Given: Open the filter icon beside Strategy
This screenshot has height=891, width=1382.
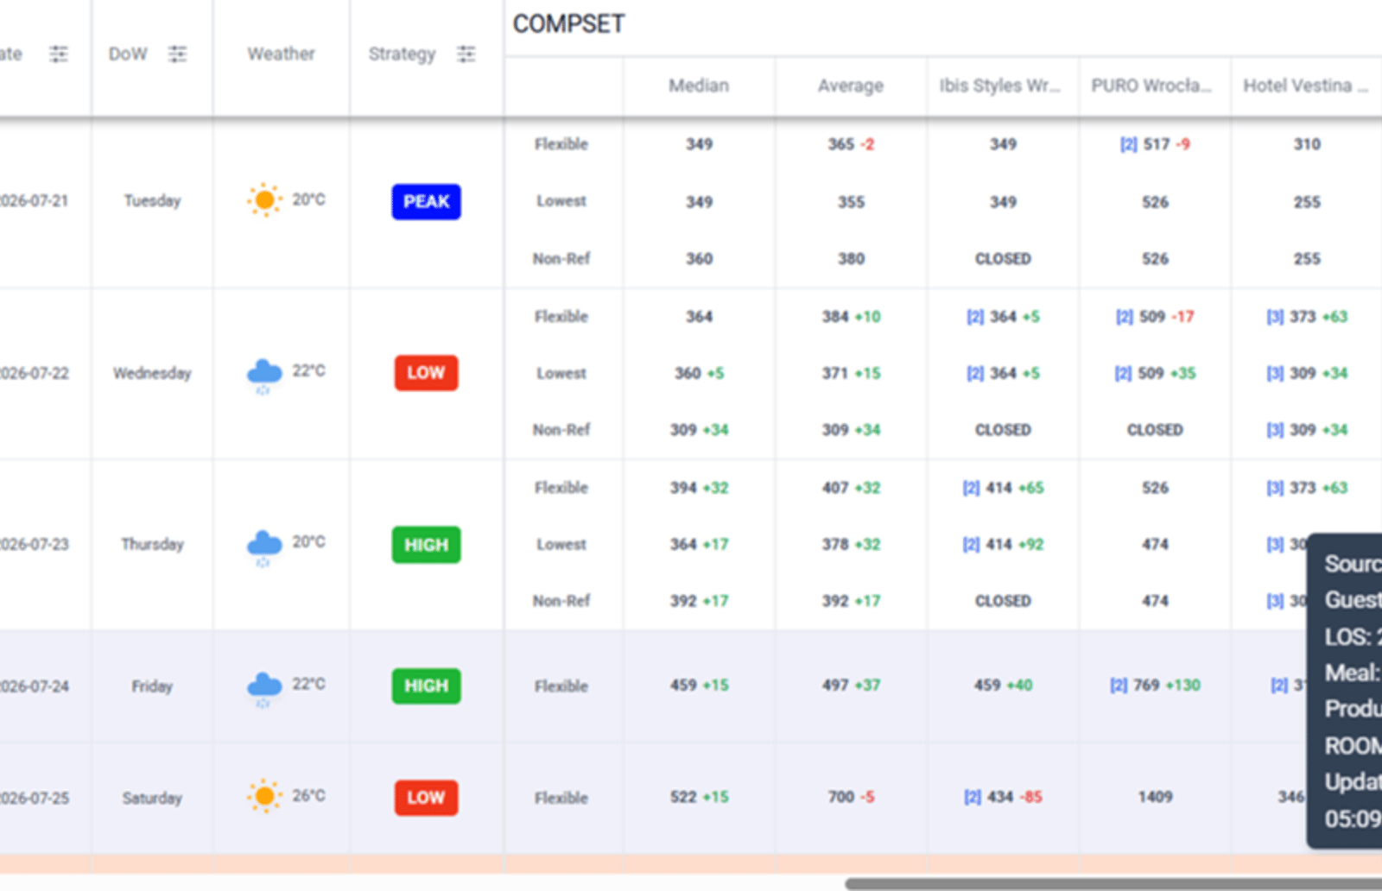Looking at the screenshot, I should point(466,54).
